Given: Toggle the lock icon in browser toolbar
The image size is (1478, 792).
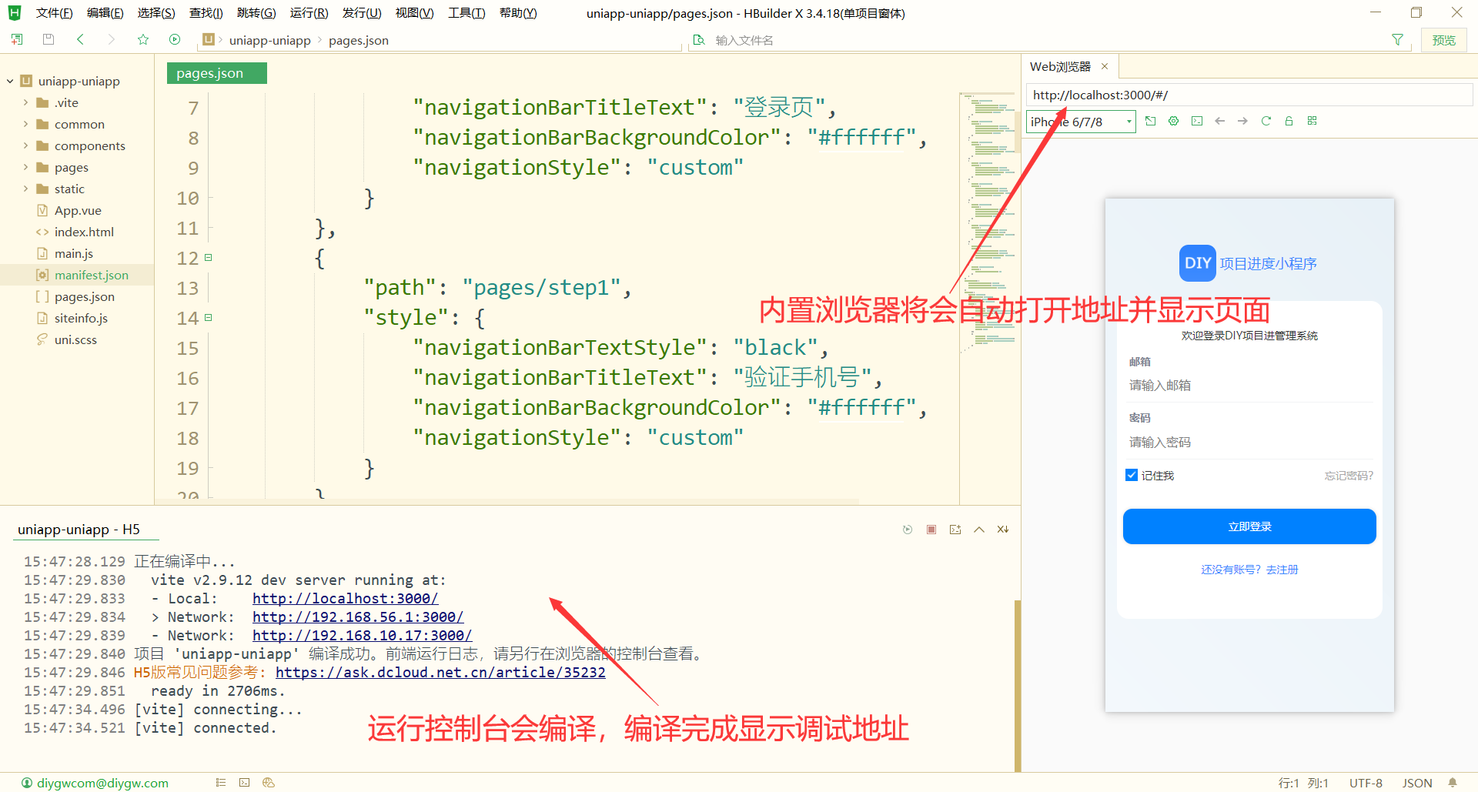Looking at the screenshot, I should click(x=1289, y=121).
